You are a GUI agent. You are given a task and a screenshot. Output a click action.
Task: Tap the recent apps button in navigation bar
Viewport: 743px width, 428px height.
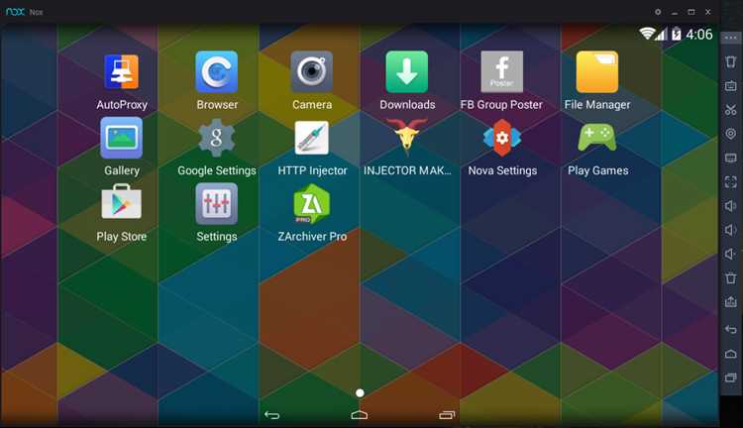point(447,414)
